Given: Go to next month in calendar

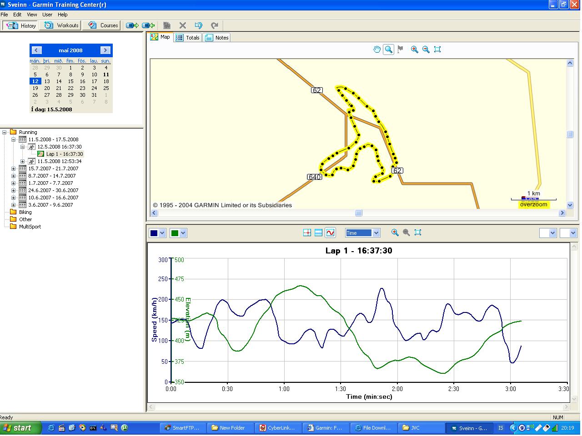Looking at the screenshot, I should click(x=105, y=50).
